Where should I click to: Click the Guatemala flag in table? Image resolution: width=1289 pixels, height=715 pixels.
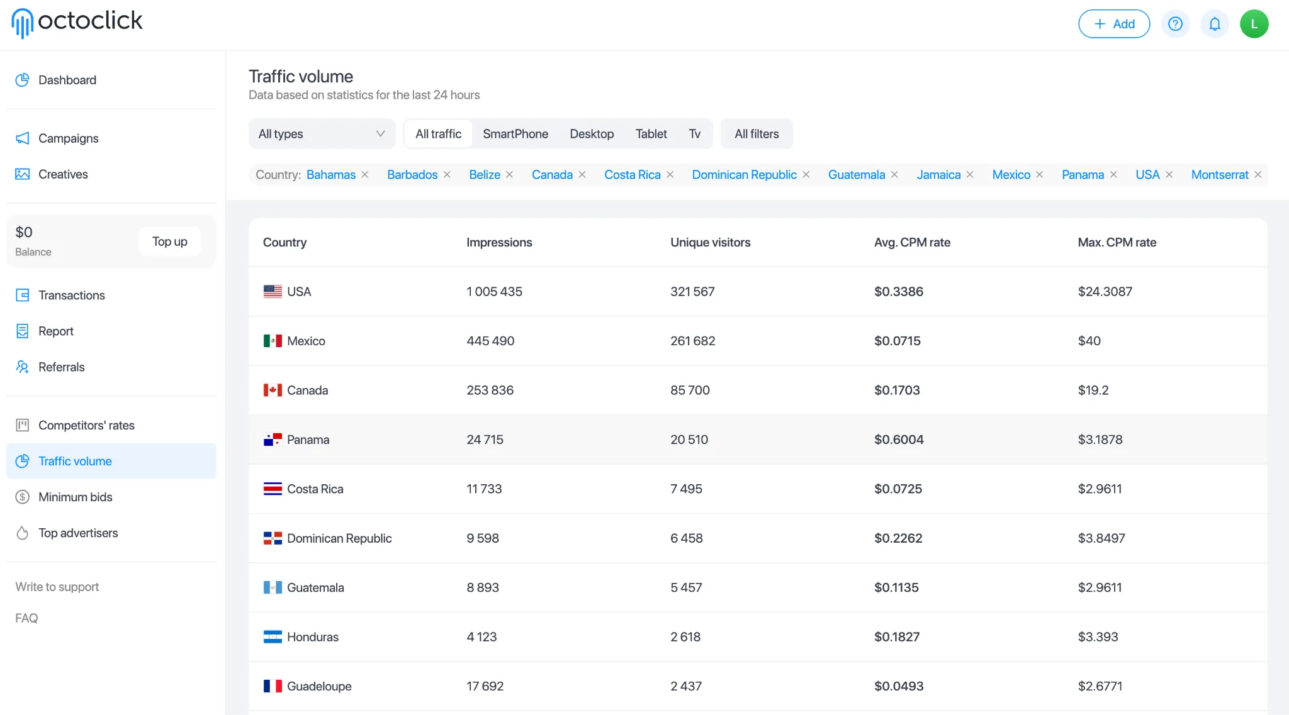point(273,588)
